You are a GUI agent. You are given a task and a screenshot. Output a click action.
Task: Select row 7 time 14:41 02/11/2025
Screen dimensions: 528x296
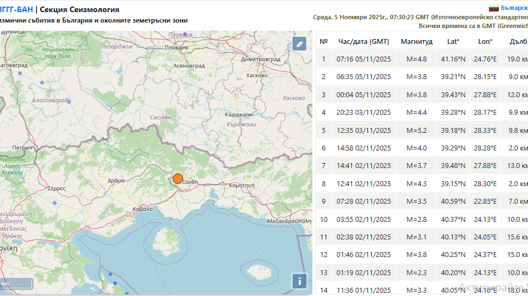[364, 165]
